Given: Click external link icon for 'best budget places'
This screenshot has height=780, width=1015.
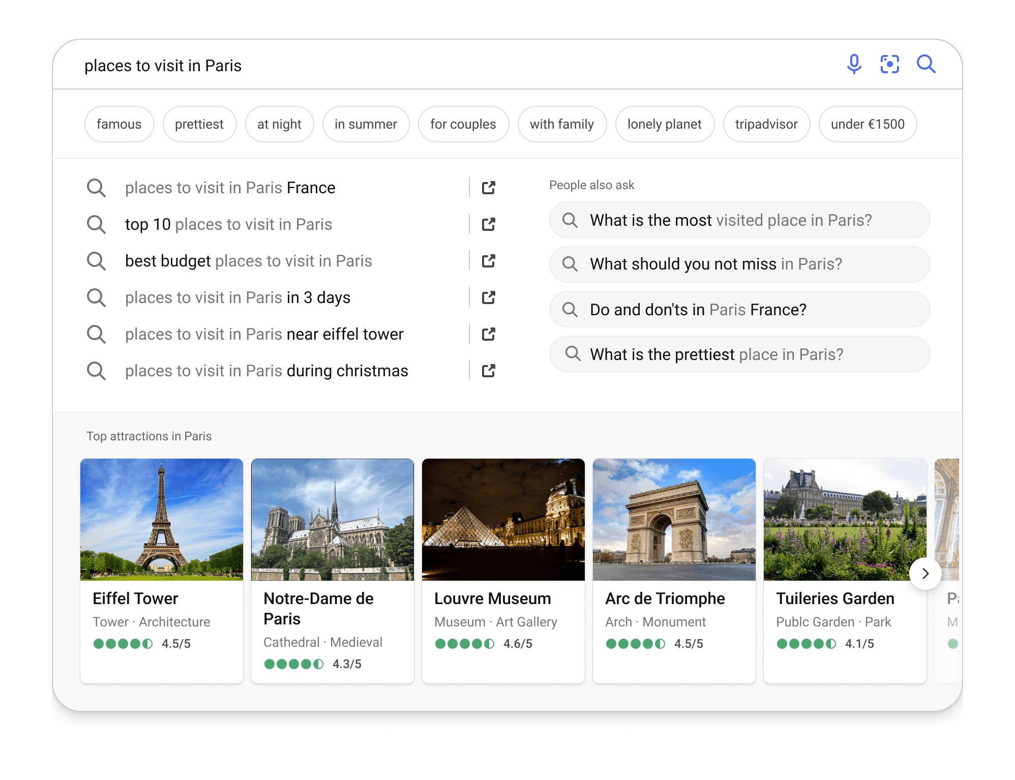Looking at the screenshot, I should tap(488, 261).
